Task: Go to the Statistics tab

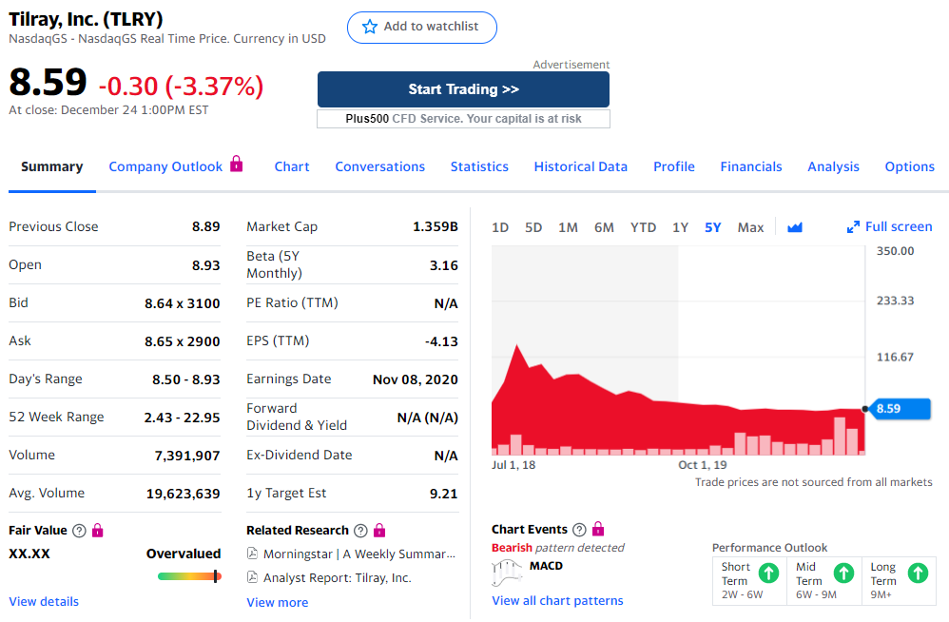Action: [x=479, y=166]
